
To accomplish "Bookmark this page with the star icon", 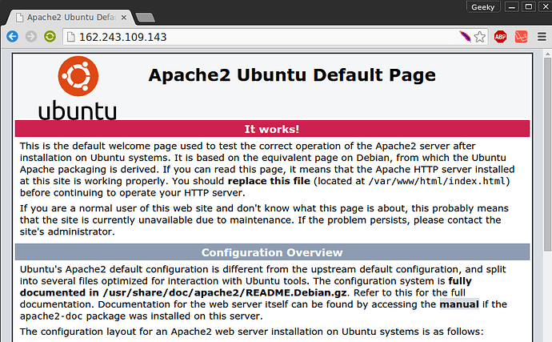I will pyautogui.click(x=479, y=37).
